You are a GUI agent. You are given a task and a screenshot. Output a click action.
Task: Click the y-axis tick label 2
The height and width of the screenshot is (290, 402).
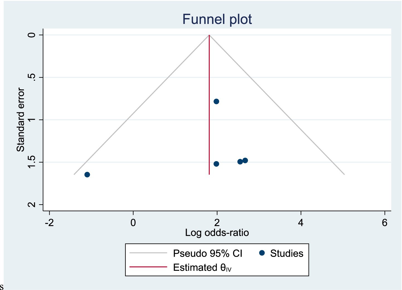tap(32, 205)
